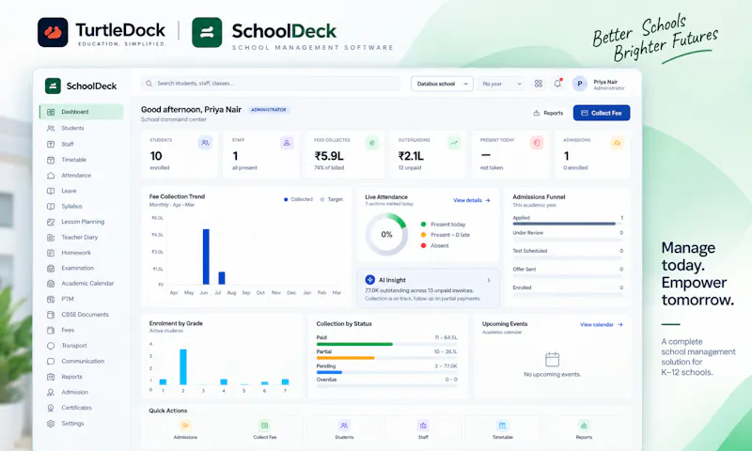Click the grade 2 enrolment bar

coord(182,366)
